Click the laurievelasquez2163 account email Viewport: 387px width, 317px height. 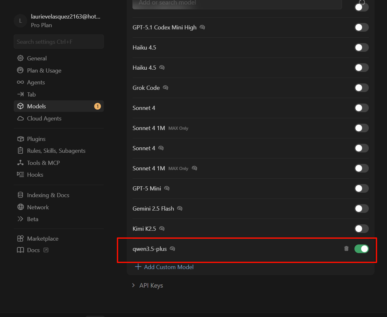(x=65, y=17)
